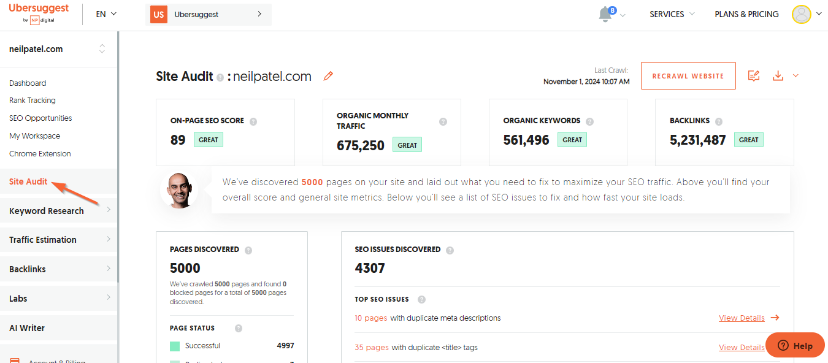828x363 pixels.
Task: Click the last crawl date November 1, 2024
Action: pyautogui.click(x=586, y=82)
